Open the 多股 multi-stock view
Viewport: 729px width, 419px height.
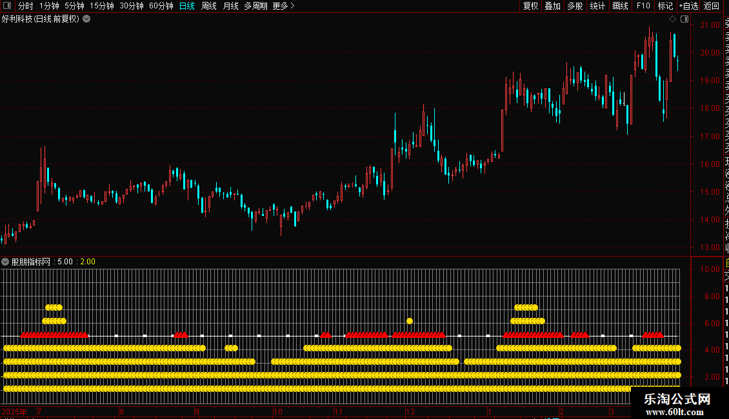[575, 6]
